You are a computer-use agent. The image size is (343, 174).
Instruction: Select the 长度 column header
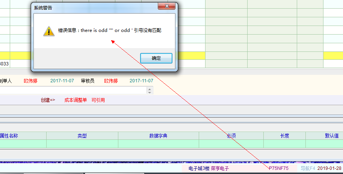[284, 136]
